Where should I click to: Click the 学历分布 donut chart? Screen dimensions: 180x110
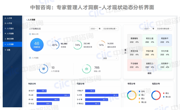pos(132,95)
